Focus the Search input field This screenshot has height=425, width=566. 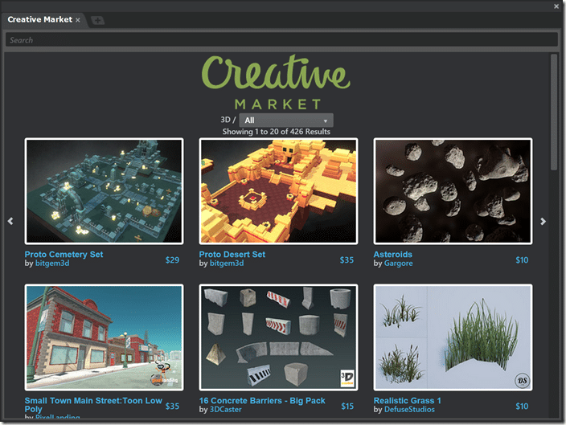pos(281,39)
